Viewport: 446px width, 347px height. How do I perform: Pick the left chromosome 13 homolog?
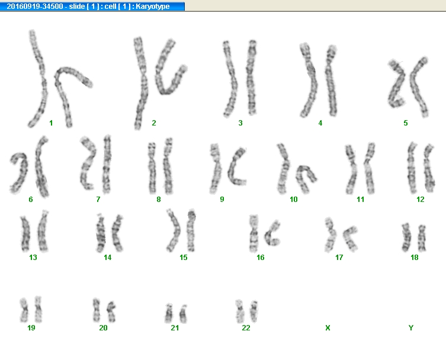(25, 234)
